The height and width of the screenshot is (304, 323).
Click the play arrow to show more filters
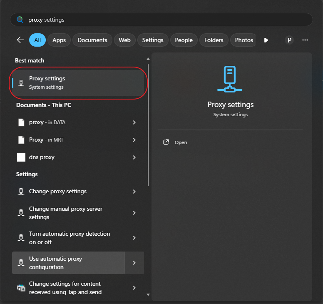266,40
